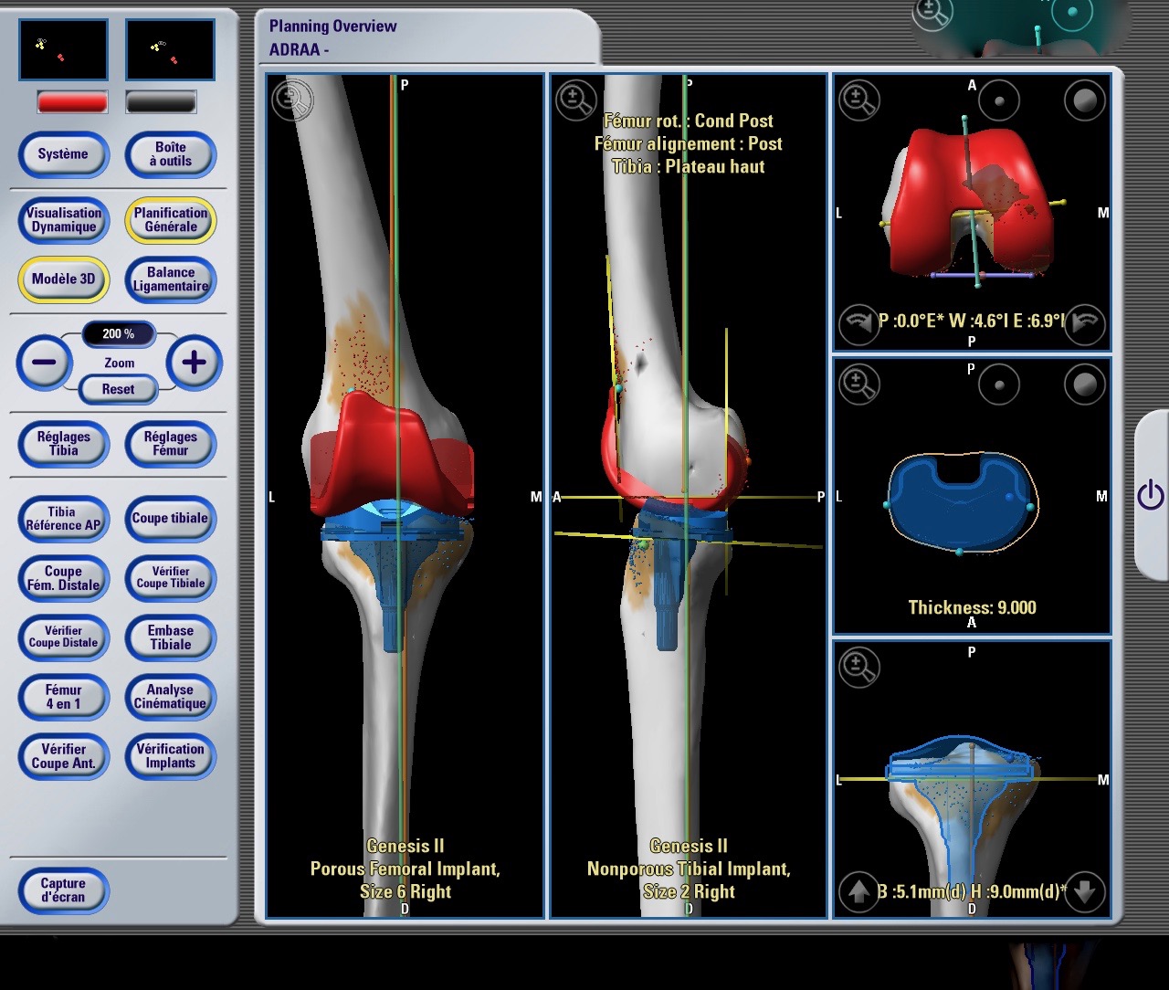This screenshot has height=990, width=1169.
Task: Click the power button on right edge
Action: (x=1150, y=495)
